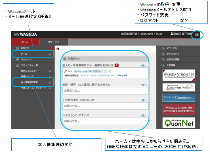Expand the 申請フォーム・アンケート submenu arrow
Screen dimensions: 210x152
[50, 88]
